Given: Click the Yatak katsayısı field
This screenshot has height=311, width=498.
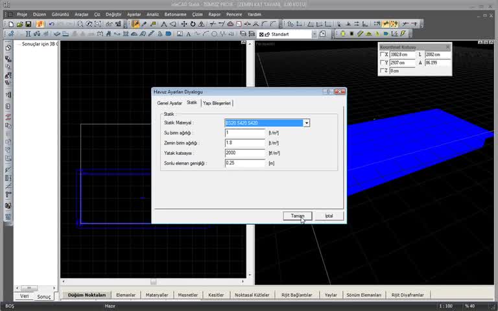Looking at the screenshot, I should coord(245,153).
